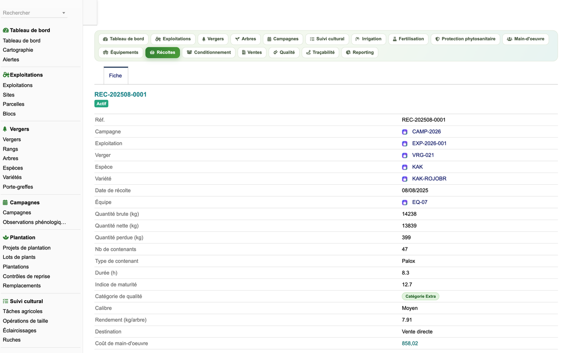Go to the Irrigation tab

pyautogui.click(x=369, y=39)
